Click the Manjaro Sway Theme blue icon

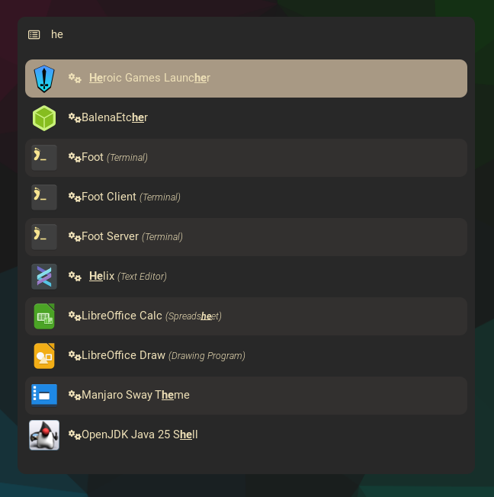pos(44,396)
